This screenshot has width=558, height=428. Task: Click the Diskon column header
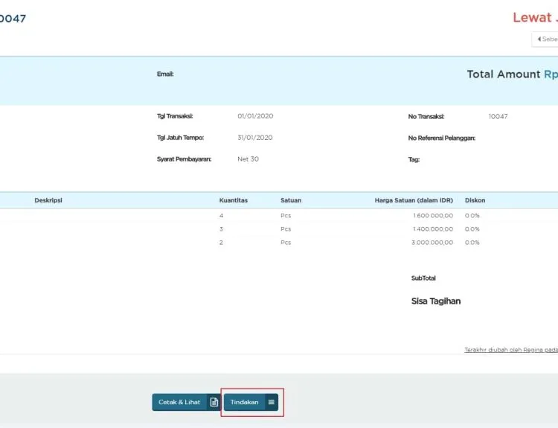[x=475, y=200]
